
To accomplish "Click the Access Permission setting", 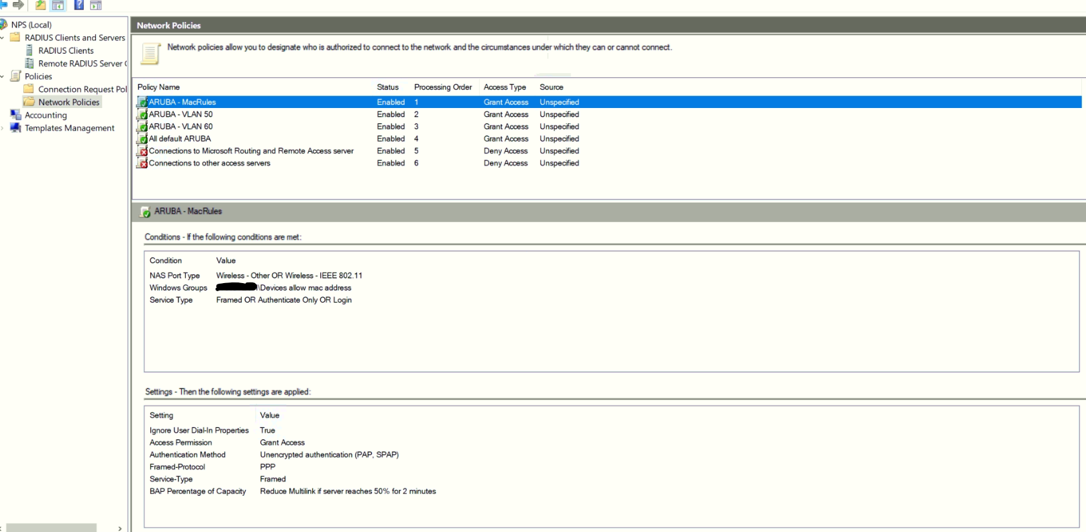I will pyautogui.click(x=181, y=443).
